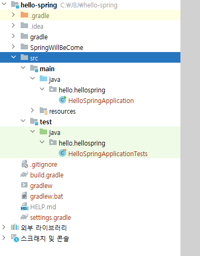The image size is (200, 256).
Task: Click the src folder icon
Action: (24, 57)
